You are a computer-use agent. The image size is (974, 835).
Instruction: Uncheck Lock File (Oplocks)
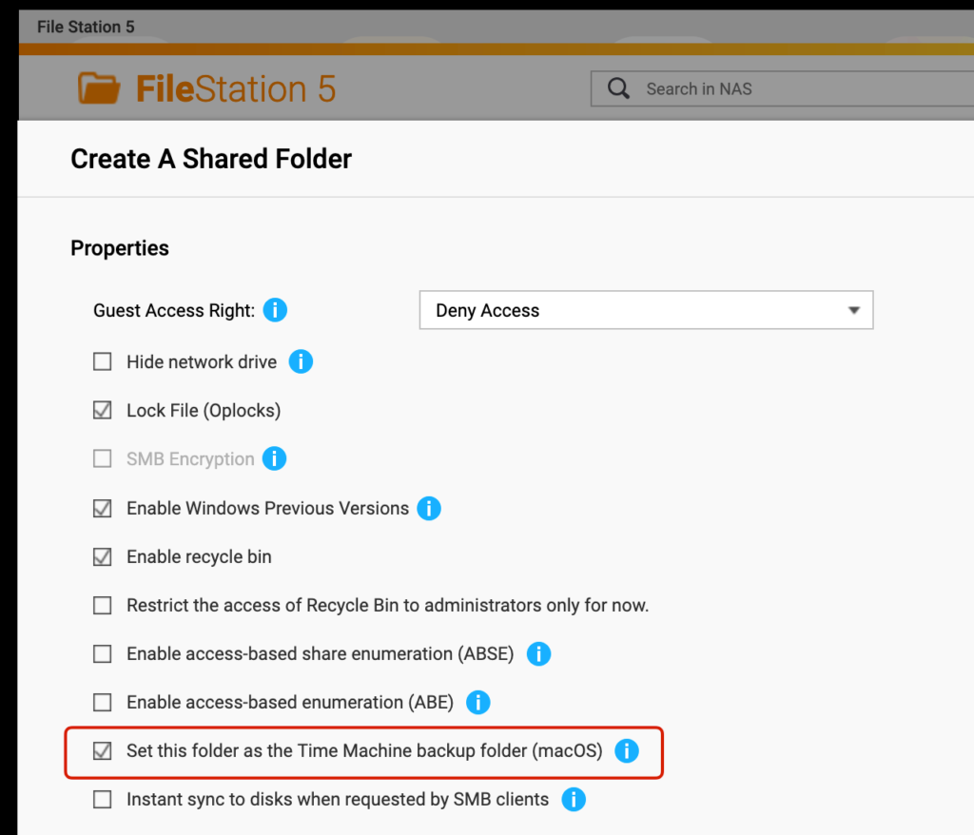click(102, 411)
